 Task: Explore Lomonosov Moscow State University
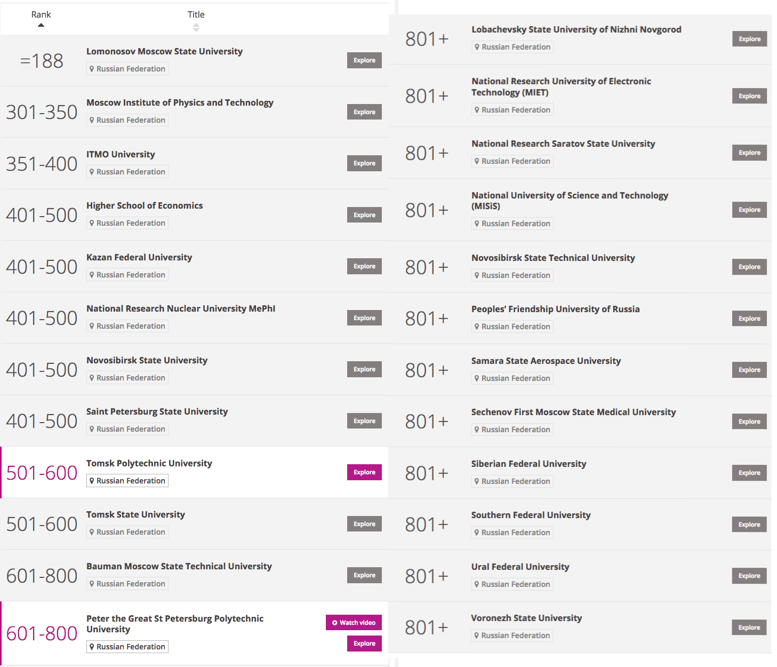(364, 60)
